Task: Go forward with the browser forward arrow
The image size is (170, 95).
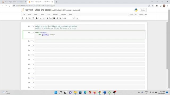Action: tap(6, 6)
